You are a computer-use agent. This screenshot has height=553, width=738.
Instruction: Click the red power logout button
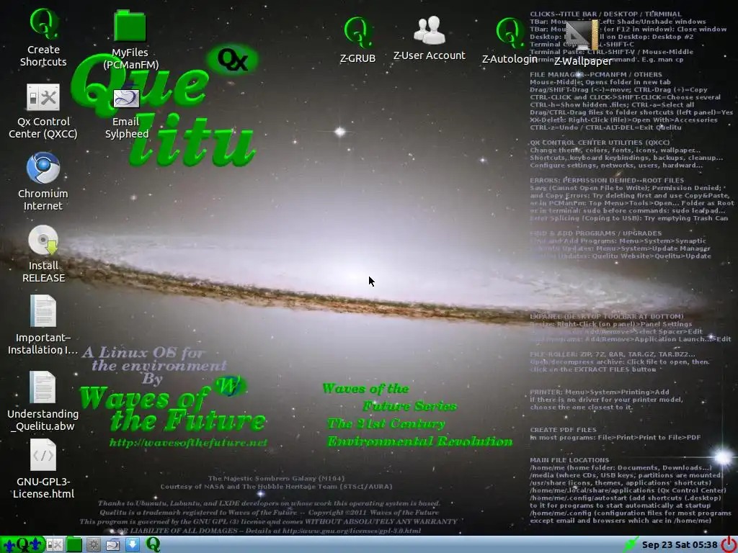click(x=729, y=544)
